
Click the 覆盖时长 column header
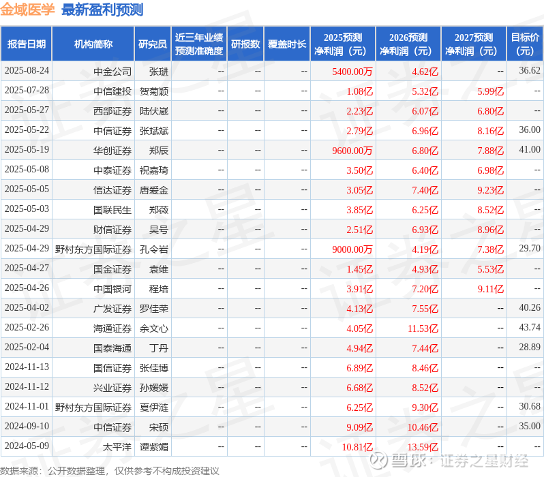[287, 44]
